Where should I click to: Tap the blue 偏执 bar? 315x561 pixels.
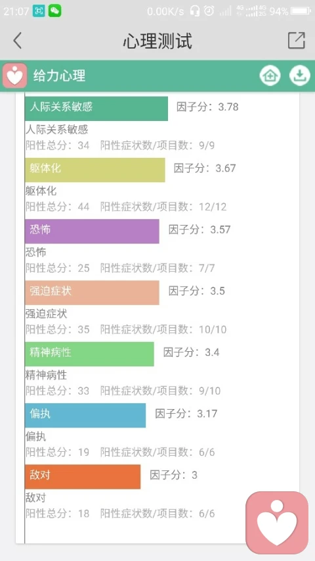point(85,416)
